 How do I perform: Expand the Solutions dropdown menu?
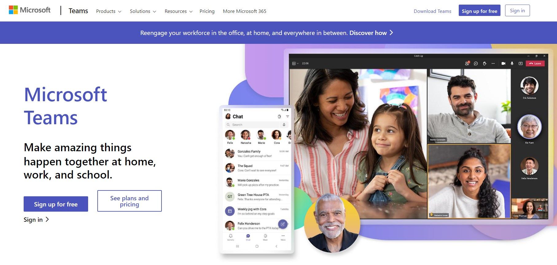click(143, 11)
